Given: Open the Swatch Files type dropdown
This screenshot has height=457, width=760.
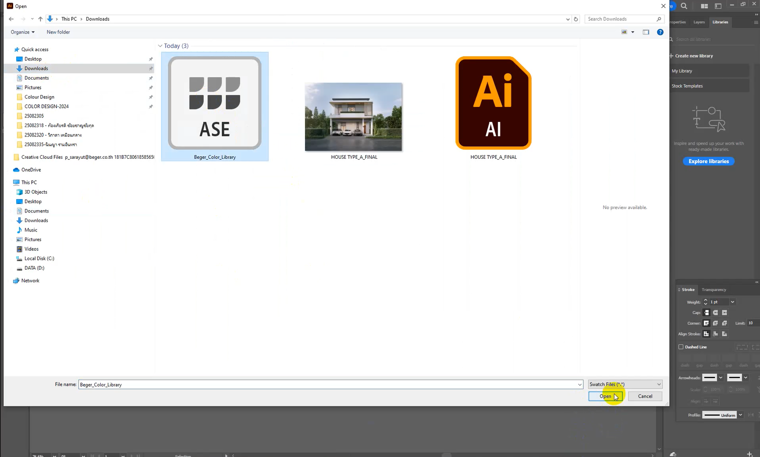Looking at the screenshot, I should coord(625,384).
